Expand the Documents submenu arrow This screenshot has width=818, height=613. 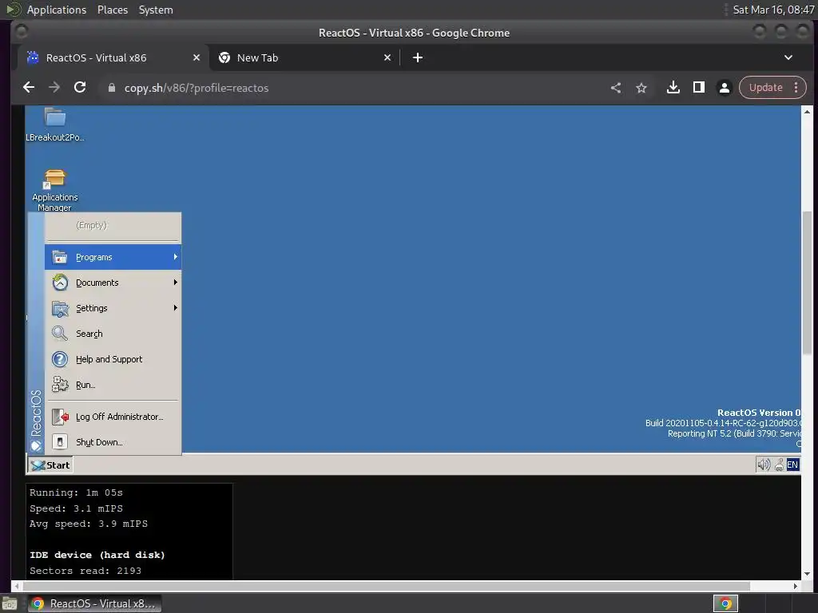click(175, 282)
